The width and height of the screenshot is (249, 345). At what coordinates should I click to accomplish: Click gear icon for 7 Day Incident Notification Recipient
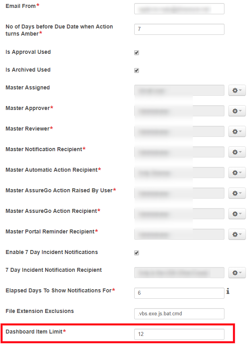tap(237, 273)
